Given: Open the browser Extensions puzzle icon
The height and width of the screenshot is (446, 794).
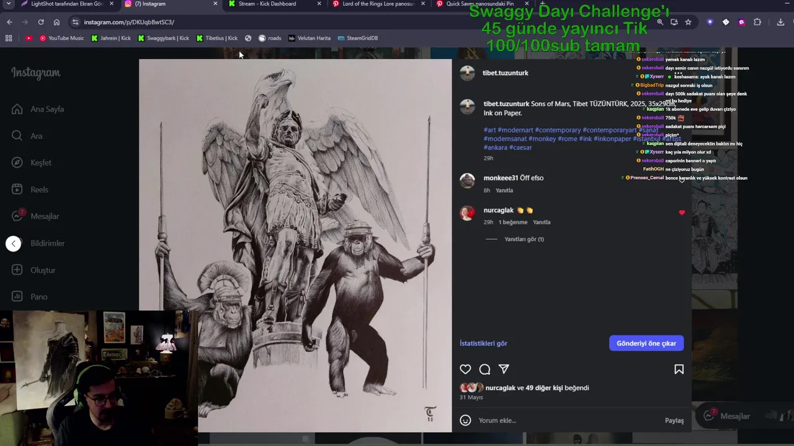Looking at the screenshot, I should point(757,22).
